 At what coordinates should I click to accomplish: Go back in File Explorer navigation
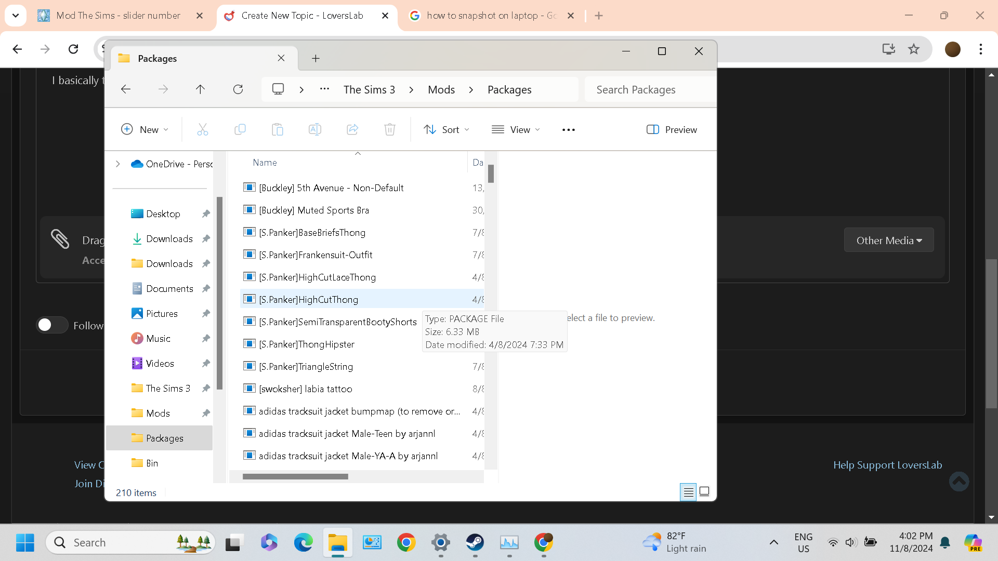pos(126,89)
